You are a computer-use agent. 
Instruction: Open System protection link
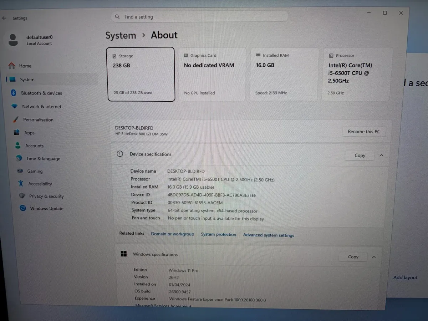point(219,234)
